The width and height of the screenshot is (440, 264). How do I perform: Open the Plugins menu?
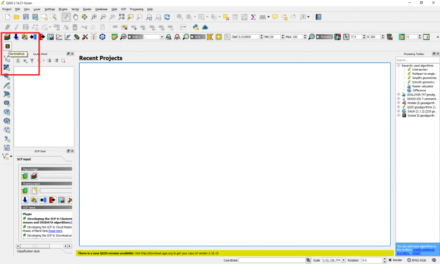pos(63,9)
